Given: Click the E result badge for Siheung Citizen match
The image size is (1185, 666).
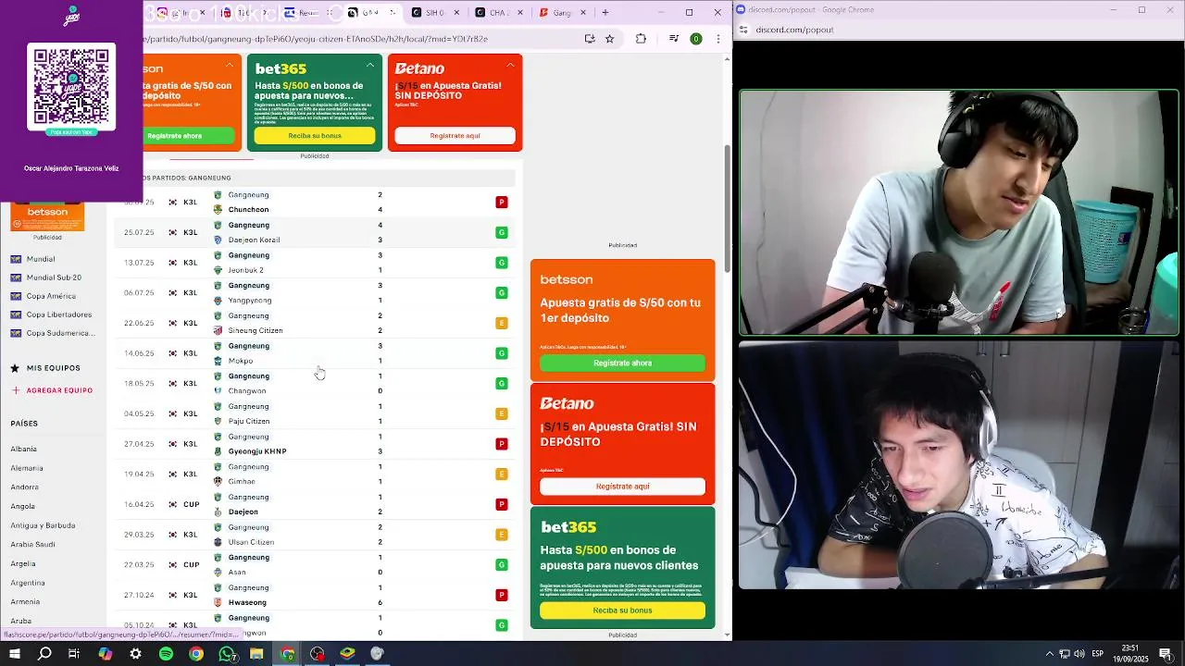Looking at the screenshot, I should pos(502,323).
